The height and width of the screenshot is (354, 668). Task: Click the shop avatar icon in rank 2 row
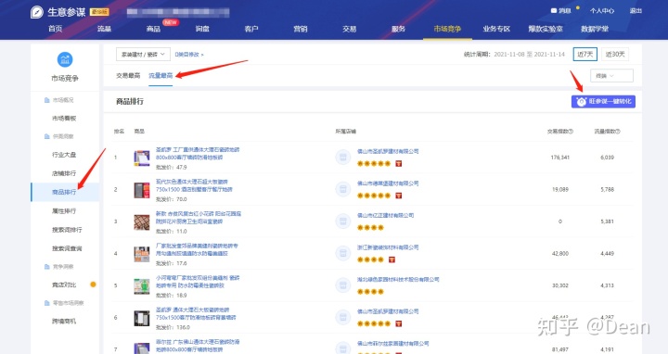343,189
